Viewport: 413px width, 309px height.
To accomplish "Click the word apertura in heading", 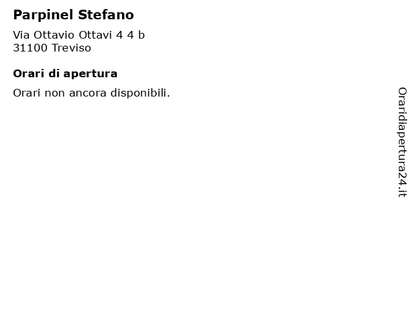I will (x=90, y=75).
